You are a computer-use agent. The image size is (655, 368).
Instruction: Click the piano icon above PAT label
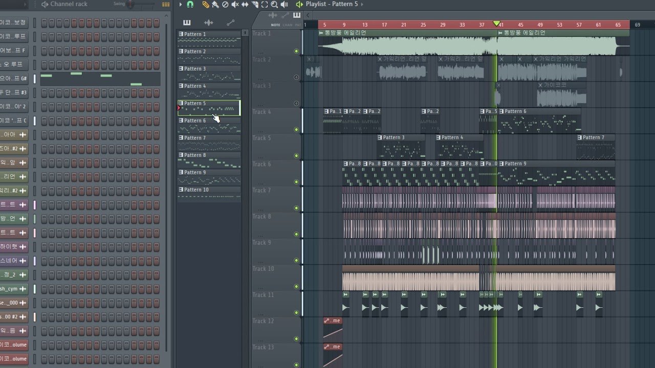297,16
